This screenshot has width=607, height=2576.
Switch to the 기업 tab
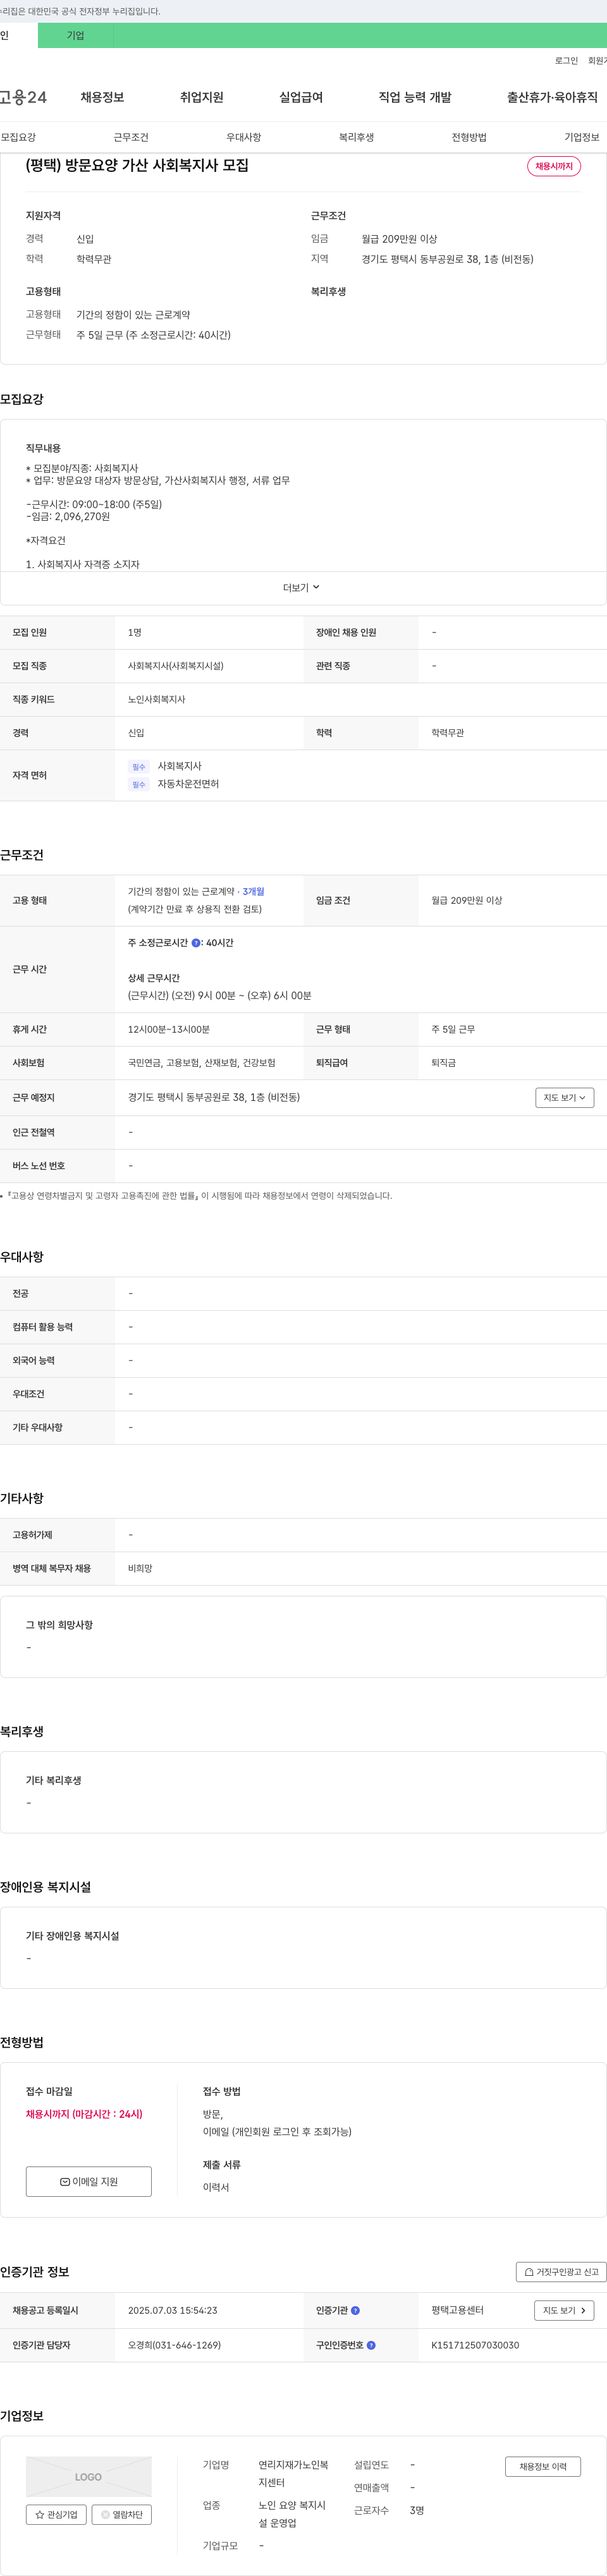(x=76, y=35)
